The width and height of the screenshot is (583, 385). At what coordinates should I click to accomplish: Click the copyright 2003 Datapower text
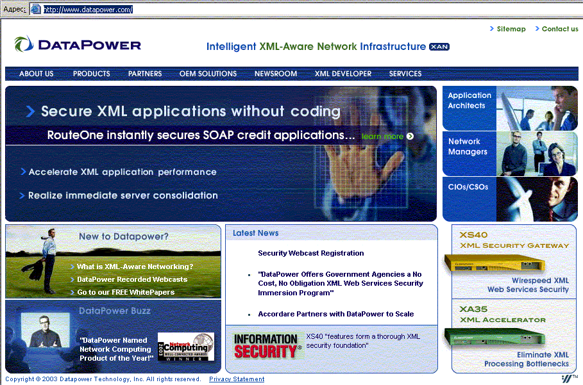coord(103,379)
